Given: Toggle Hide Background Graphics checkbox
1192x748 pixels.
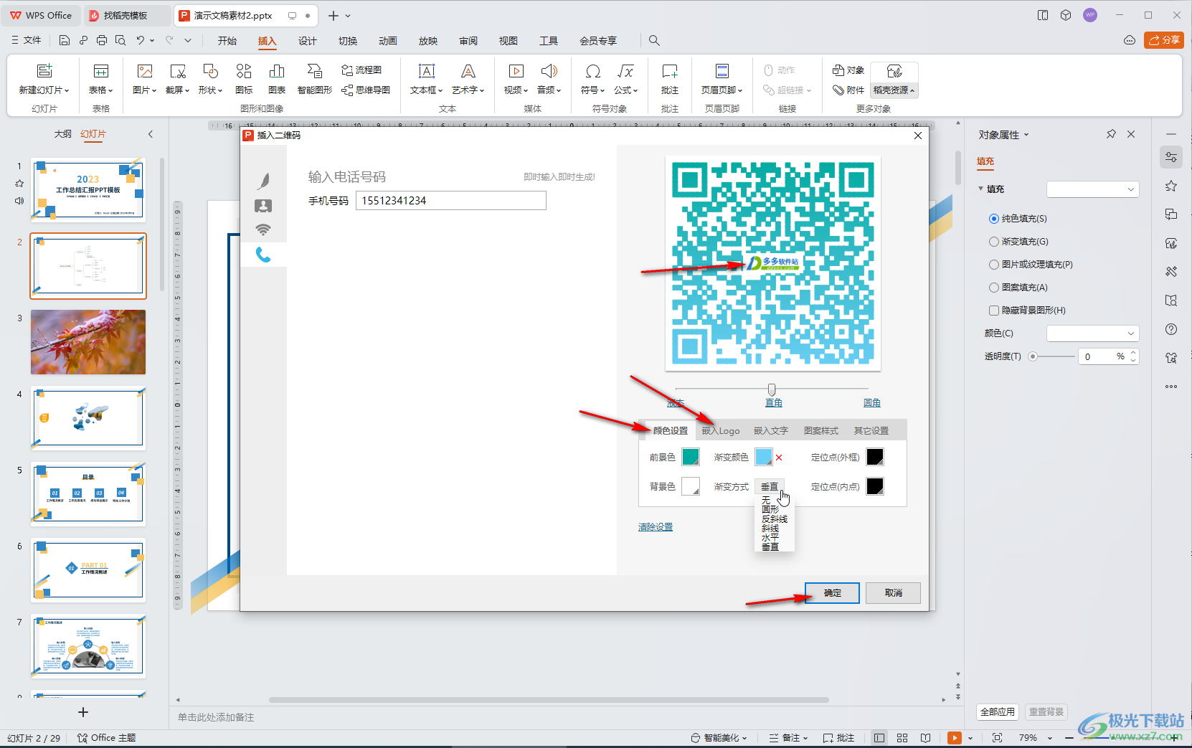Looking at the screenshot, I should [994, 311].
